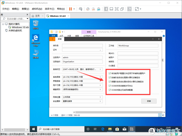Open the stretch display dropdown arrow
This screenshot has height=136, width=182.
click(x=141, y=9)
